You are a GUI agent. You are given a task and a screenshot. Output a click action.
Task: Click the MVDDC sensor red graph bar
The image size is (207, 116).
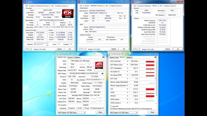tap(150, 96)
